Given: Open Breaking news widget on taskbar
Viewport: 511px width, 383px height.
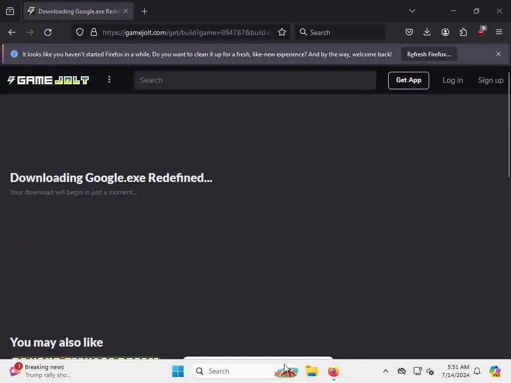Looking at the screenshot, I should [x=41, y=371].
